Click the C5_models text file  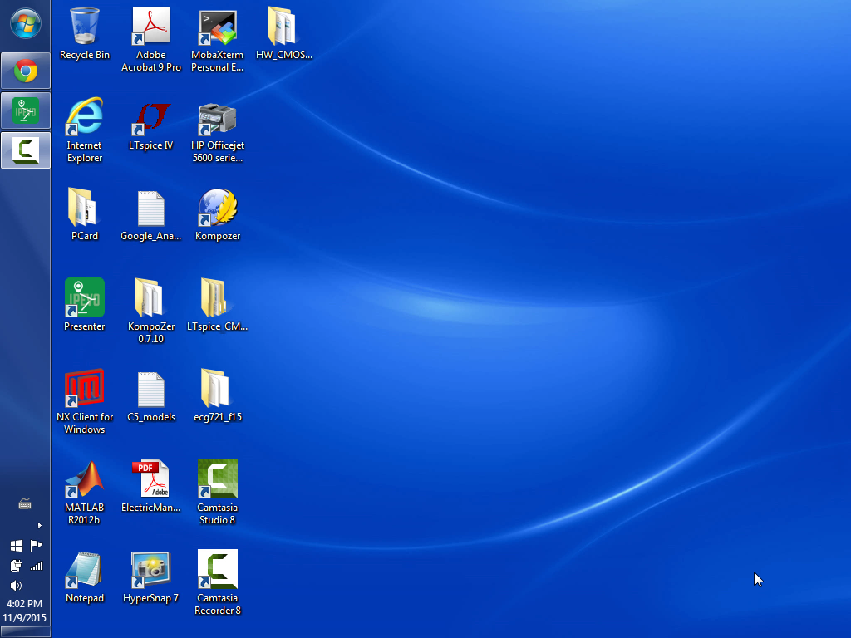click(x=151, y=391)
